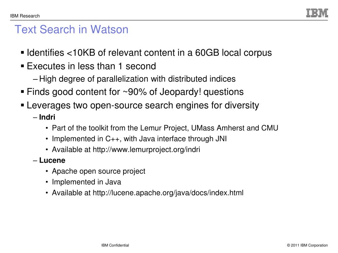Select the 'IBM Research' header text
This screenshot has height=253, width=338.
pyautogui.click(x=25, y=16)
